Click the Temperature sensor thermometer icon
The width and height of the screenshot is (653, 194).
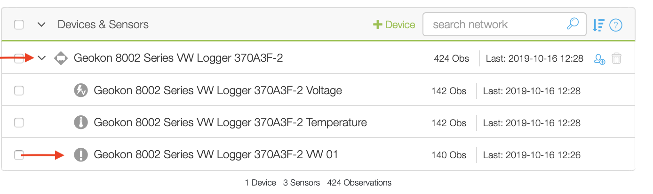pyautogui.click(x=81, y=122)
